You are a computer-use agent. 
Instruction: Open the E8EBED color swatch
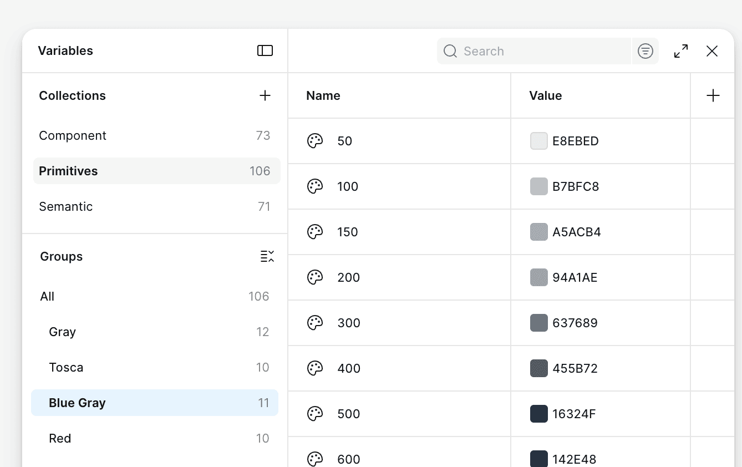(x=539, y=141)
